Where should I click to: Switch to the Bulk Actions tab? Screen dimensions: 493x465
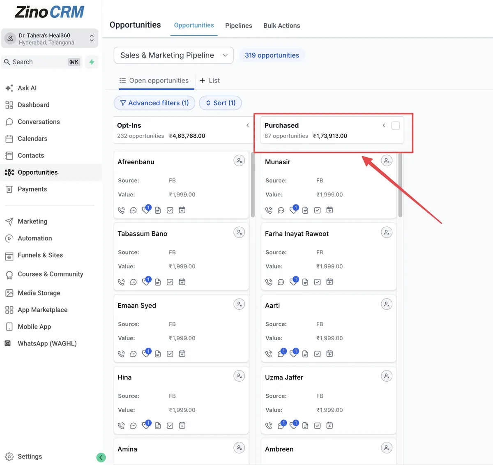click(x=282, y=25)
